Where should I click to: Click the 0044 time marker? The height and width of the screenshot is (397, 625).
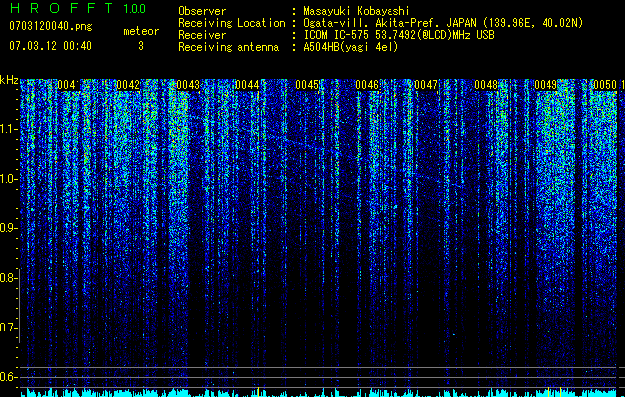click(247, 85)
